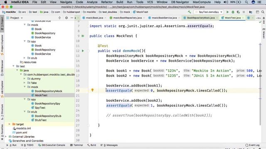Image resolution: width=266 pixels, height=149 pixels.
Task: Expand the main stub package arrow
Action: pyautogui.click(x=25, y=58)
